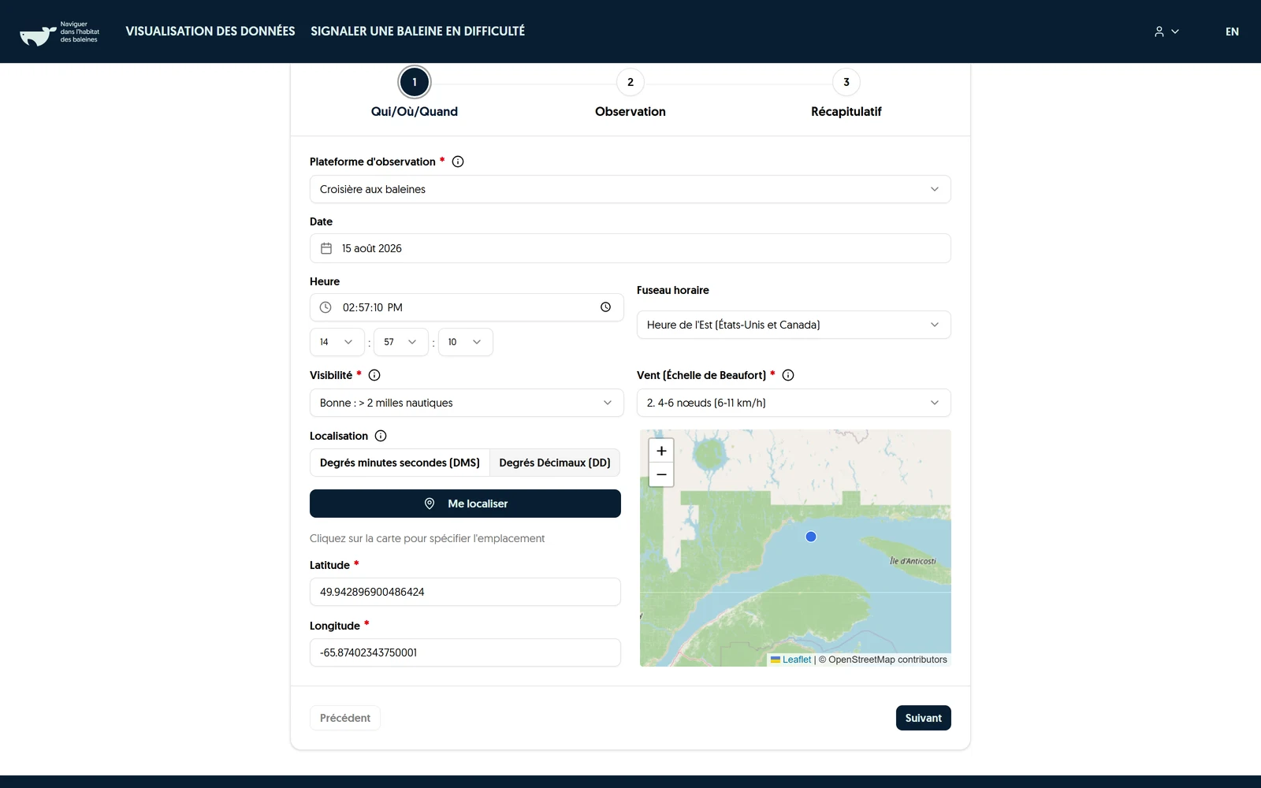Viewport: 1261px width, 788px height.
Task: Open Signaler une baleine en difficulté
Action: coord(418,32)
